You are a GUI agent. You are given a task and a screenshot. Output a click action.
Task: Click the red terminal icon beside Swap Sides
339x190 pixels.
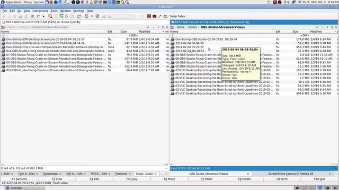pos(149,16)
